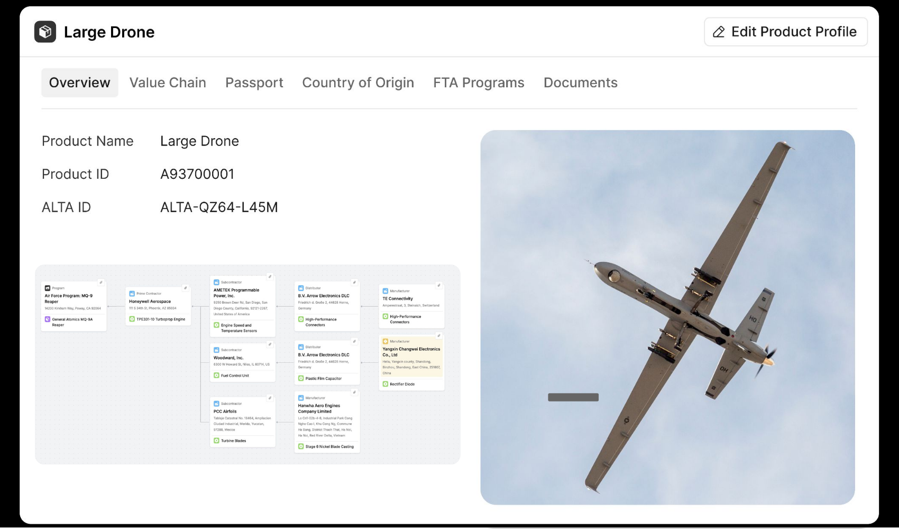Click the "Turbine Blades" component label
Viewport: 899px width, 529px height.
pos(233,441)
